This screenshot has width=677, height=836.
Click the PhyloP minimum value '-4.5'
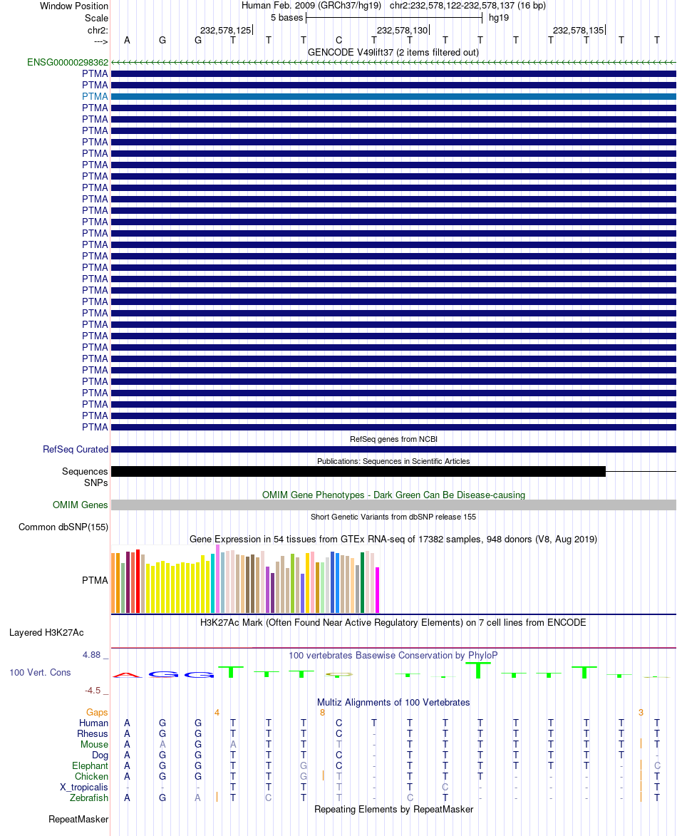coord(93,691)
